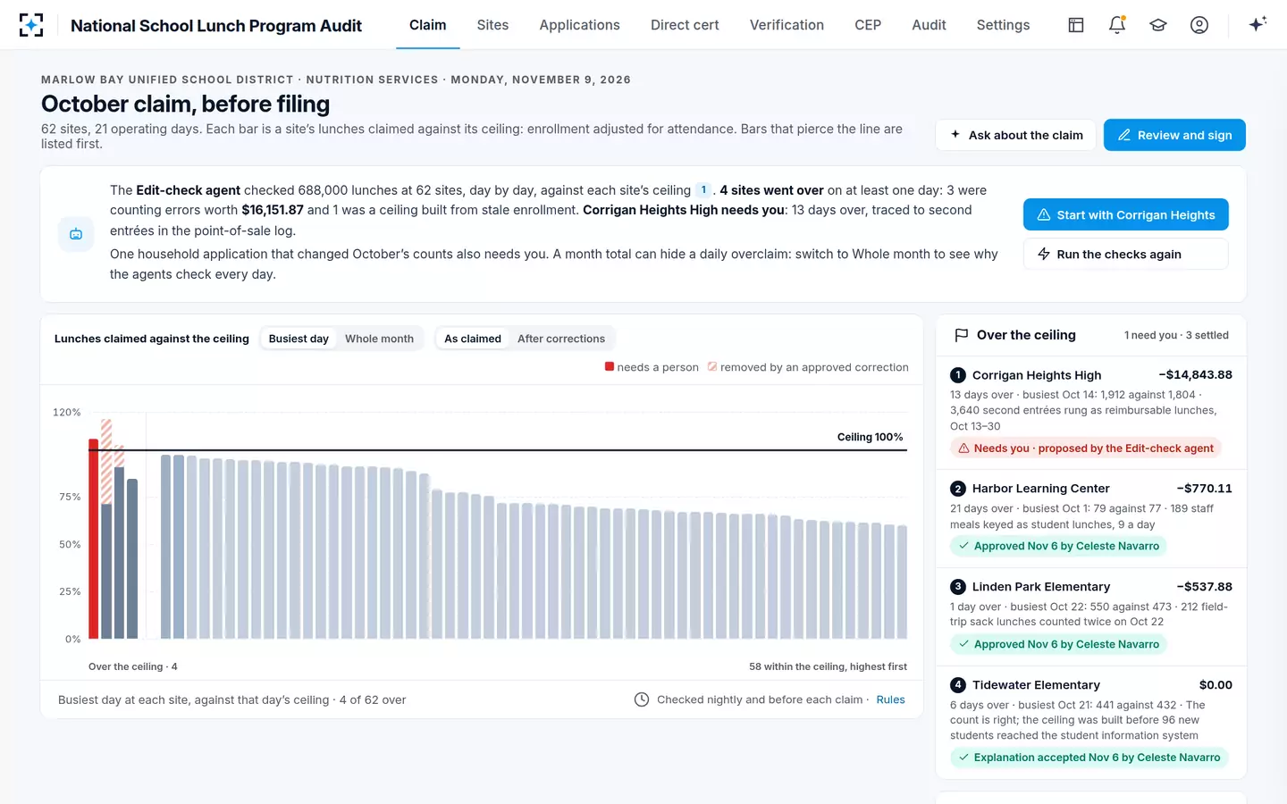Image resolution: width=1287 pixels, height=804 pixels.
Task: Select the Busiest day view
Action: [299, 339]
